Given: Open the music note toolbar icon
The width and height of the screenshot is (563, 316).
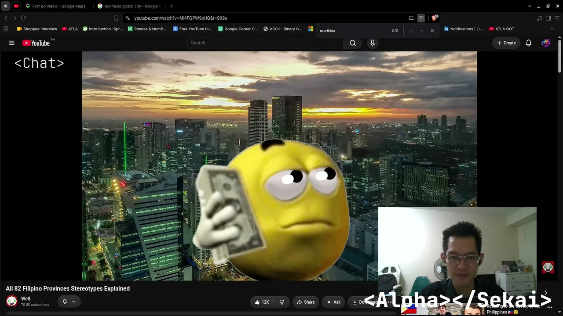Looking at the screenshot, I should (x=540, y=18).
